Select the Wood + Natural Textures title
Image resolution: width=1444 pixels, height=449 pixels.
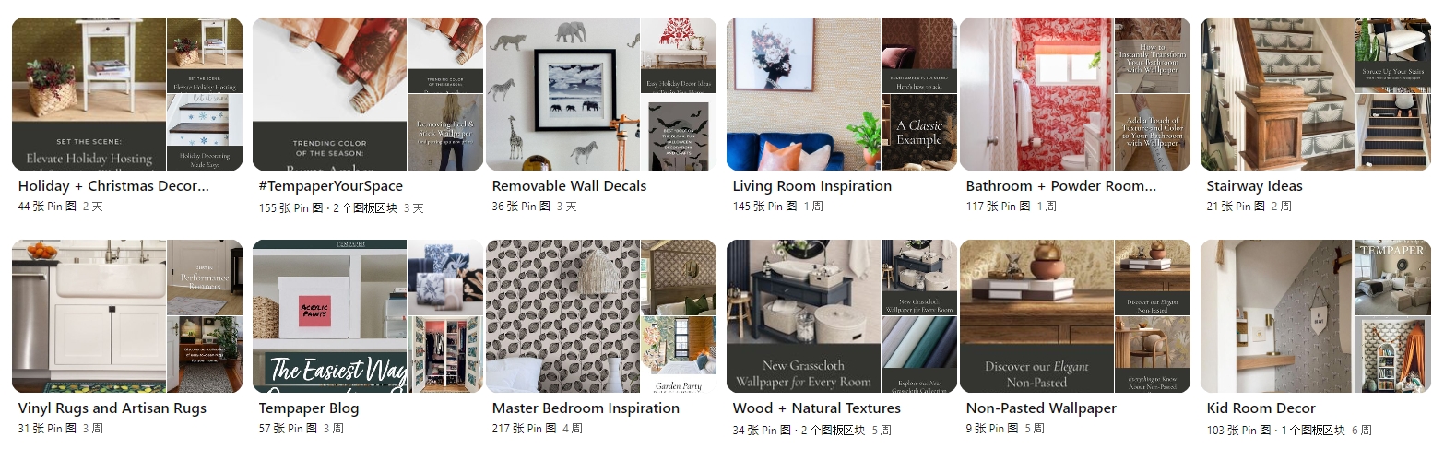tap(816, 408)
